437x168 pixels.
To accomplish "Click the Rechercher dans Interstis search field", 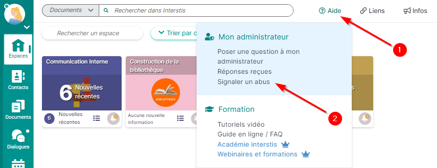I will [196, 11].
